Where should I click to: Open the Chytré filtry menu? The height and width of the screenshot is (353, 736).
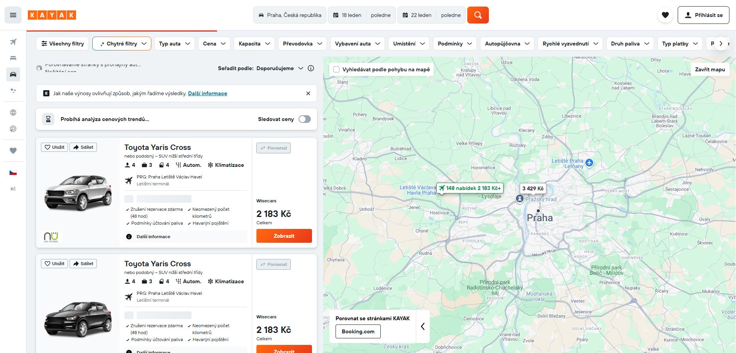tap(122, 44)
